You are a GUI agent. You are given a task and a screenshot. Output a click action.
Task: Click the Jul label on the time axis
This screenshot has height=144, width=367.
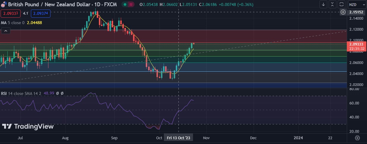pyautogui.click(x=20, y=138)
